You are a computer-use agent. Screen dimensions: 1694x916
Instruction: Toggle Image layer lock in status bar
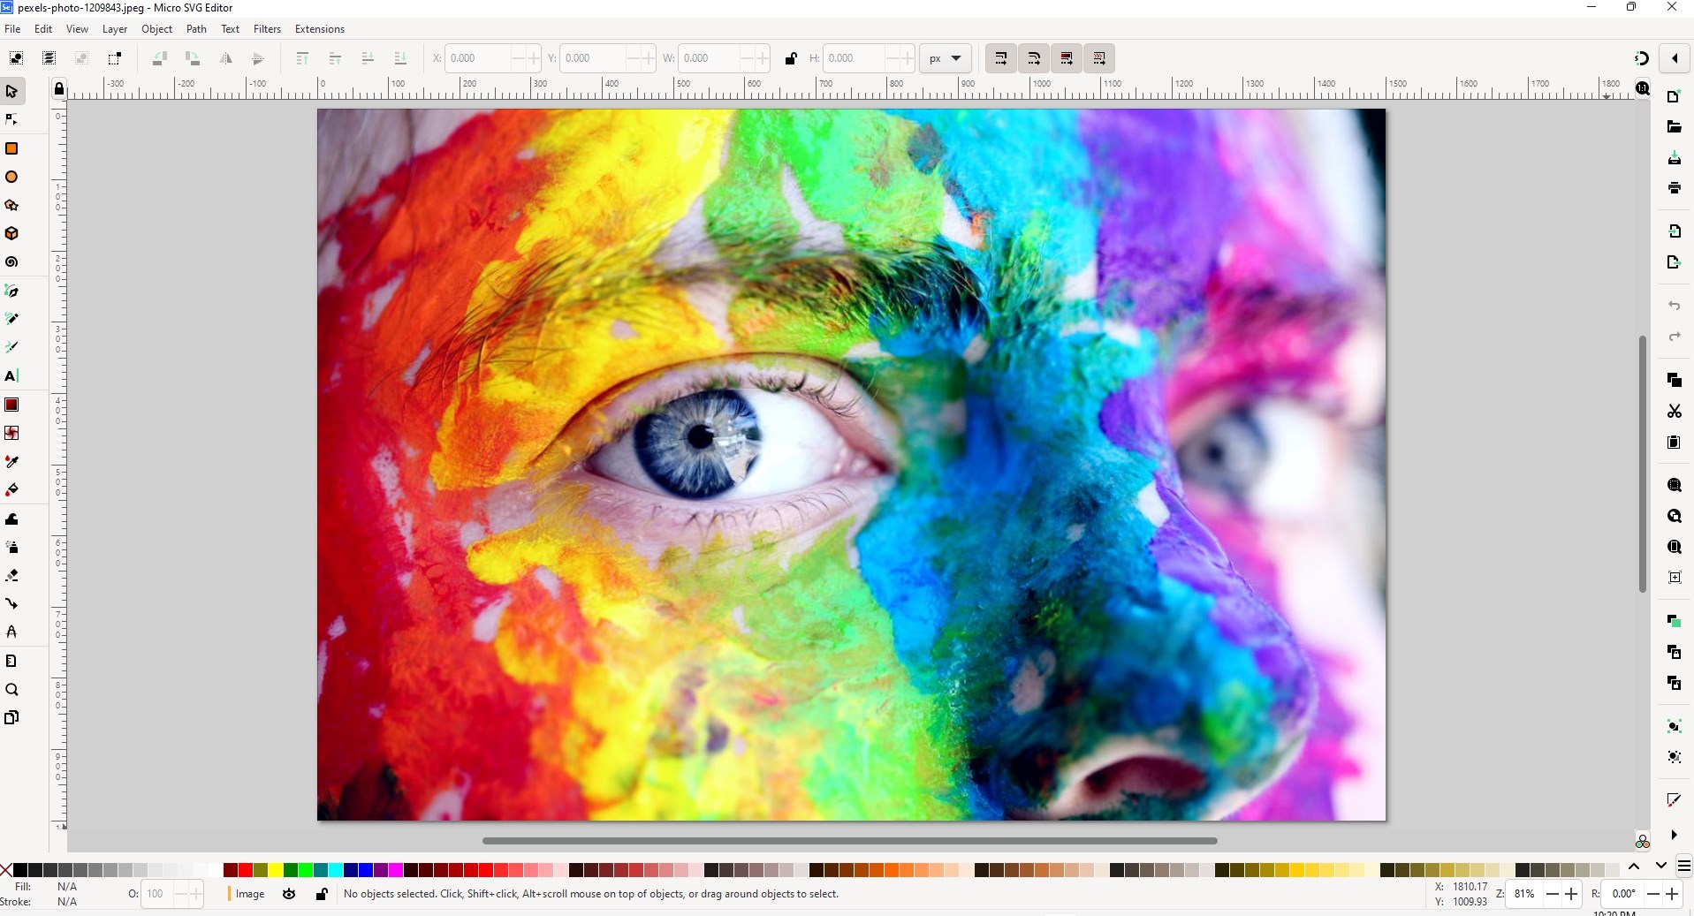point(322,894)
